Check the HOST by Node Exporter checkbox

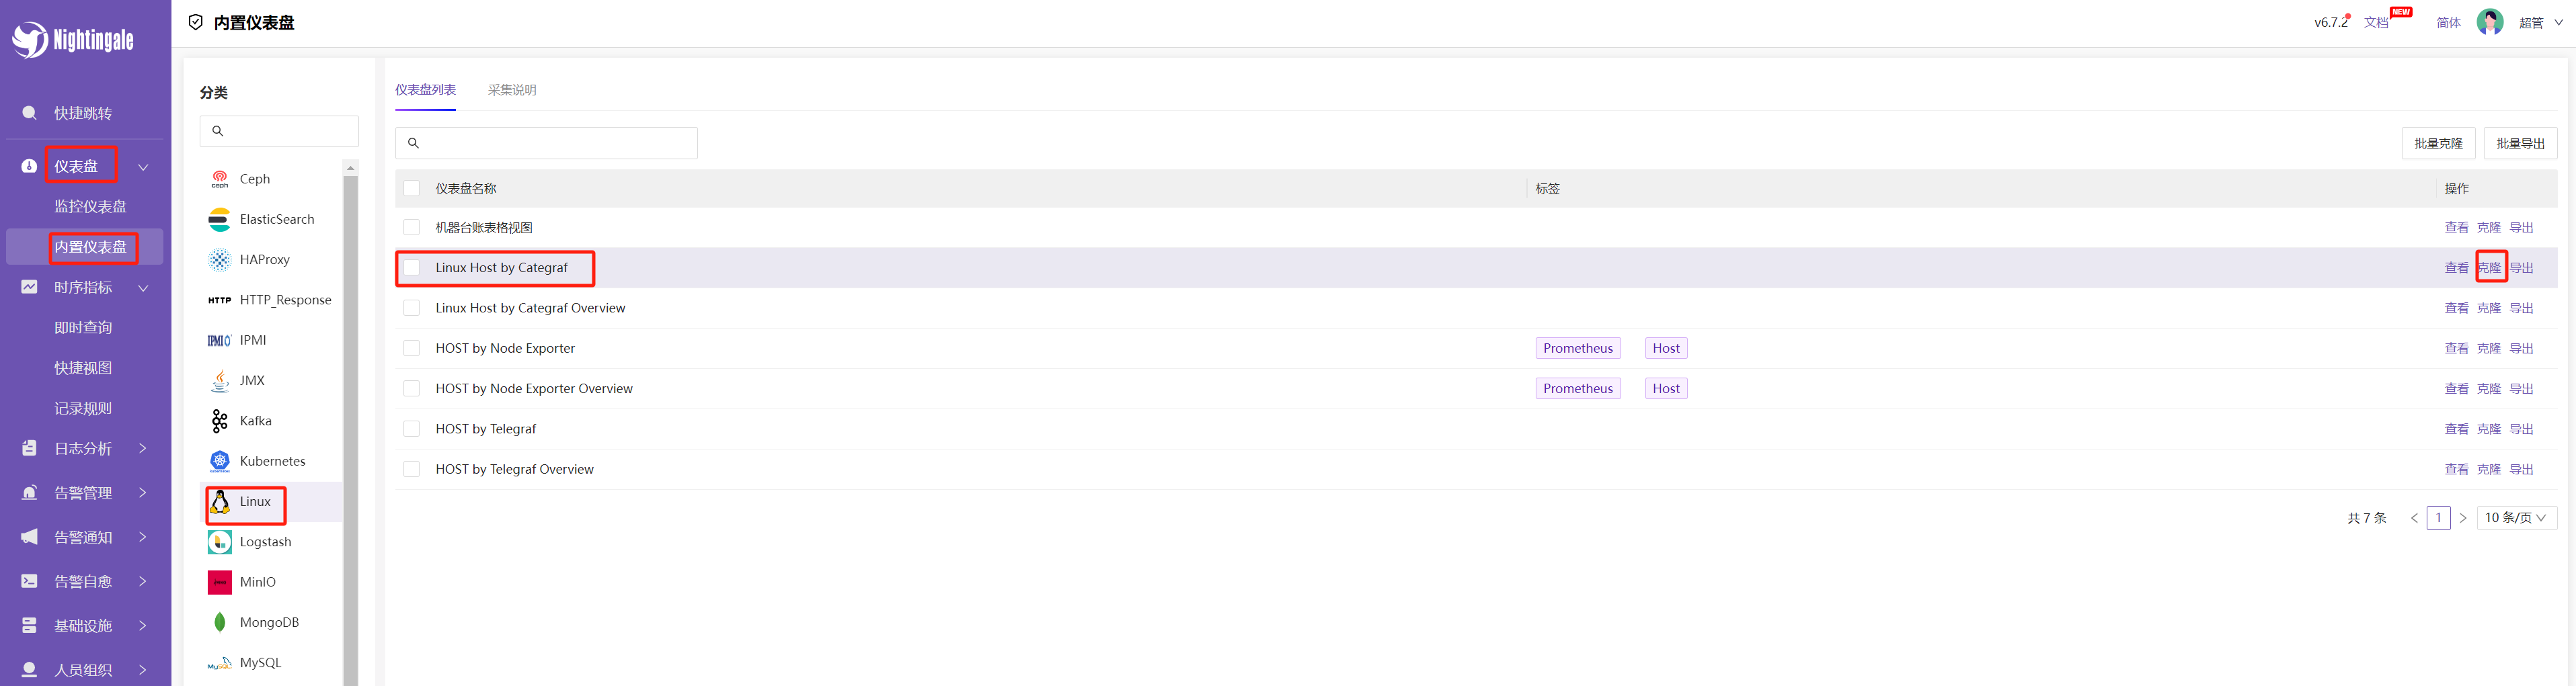[412, 349]
